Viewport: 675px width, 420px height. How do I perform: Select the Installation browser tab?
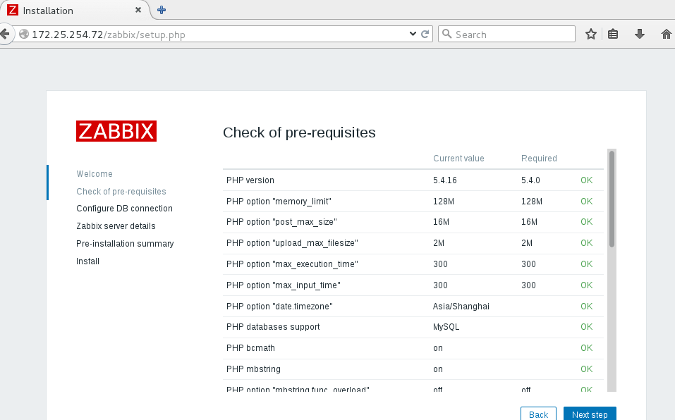(75, 10)
